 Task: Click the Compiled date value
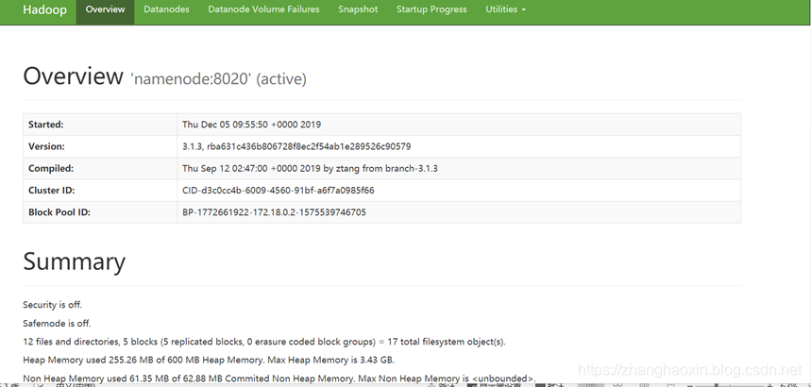pos(310,168)
